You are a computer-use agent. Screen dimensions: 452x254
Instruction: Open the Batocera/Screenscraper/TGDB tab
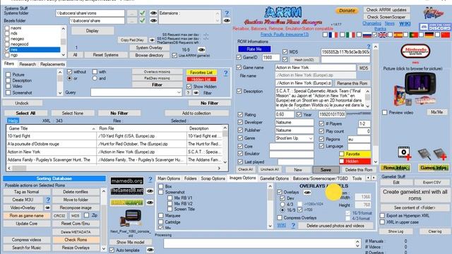[x=320, y=179]
